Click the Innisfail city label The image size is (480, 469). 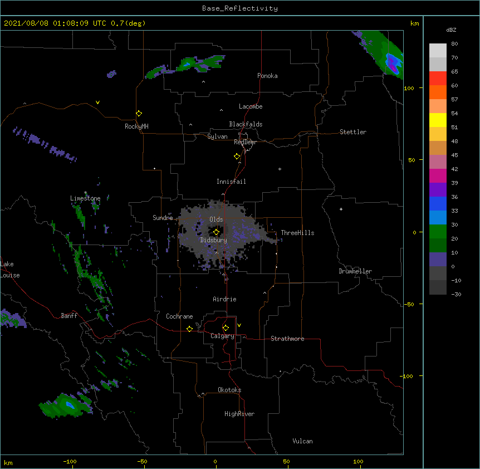[x=231, y=182]
